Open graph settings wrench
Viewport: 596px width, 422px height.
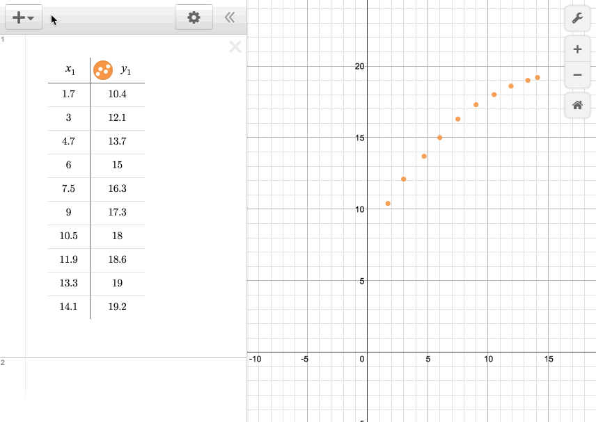click(577, 18)
